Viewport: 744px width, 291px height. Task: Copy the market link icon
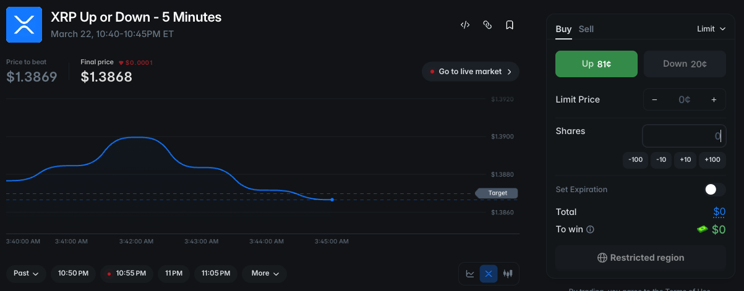tap(487, 25)
